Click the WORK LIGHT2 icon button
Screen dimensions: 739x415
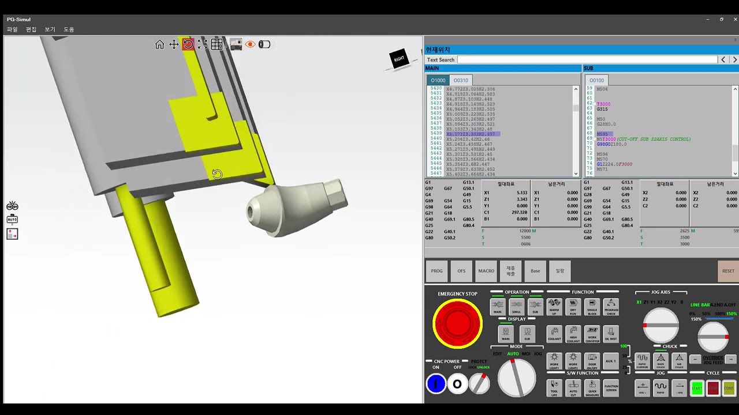point(573,361)
